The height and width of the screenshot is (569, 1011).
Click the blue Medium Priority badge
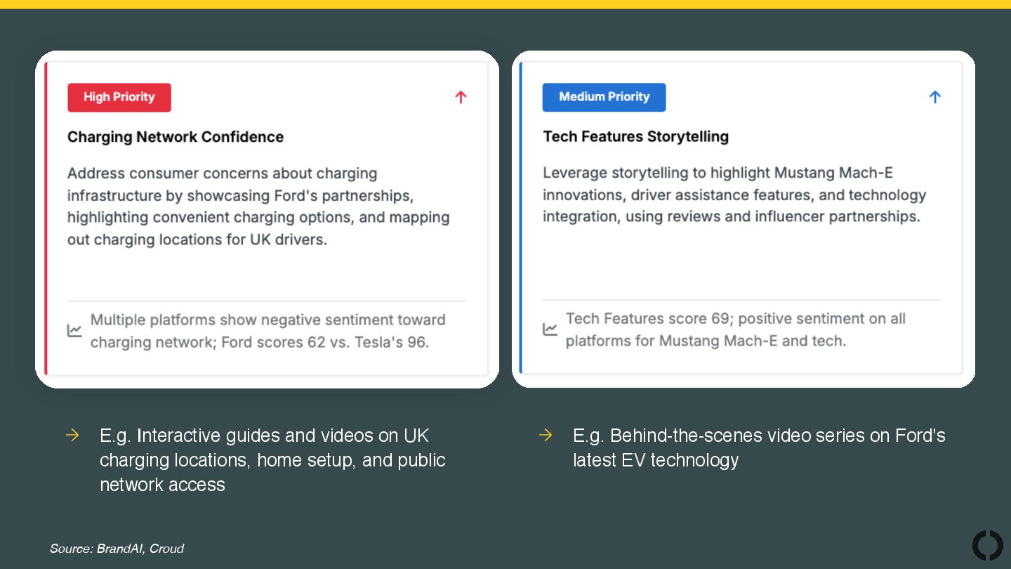click(604, 97)
